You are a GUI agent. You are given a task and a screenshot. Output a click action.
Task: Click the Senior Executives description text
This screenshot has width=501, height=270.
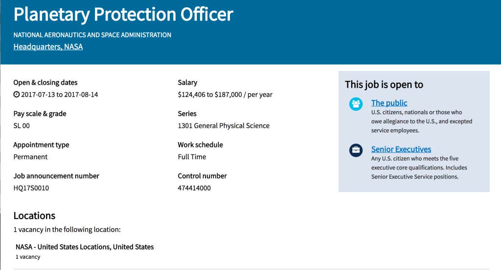pos(419,168)
